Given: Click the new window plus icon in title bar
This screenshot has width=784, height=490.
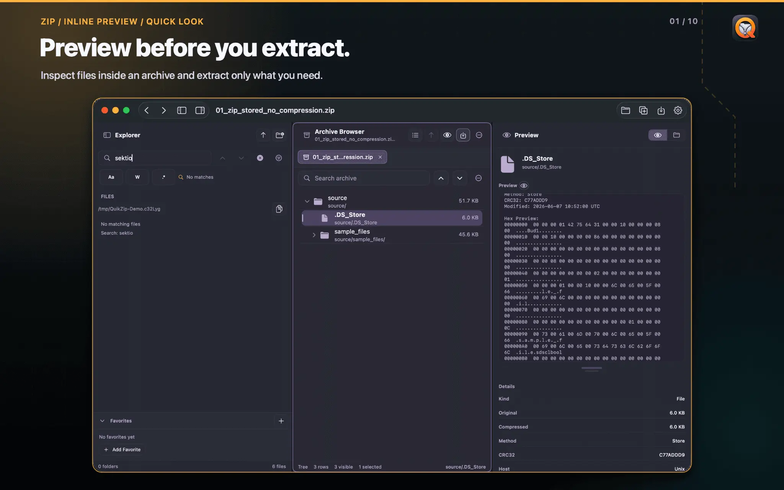Looking at the screenshot, I should tap(644, 110).
